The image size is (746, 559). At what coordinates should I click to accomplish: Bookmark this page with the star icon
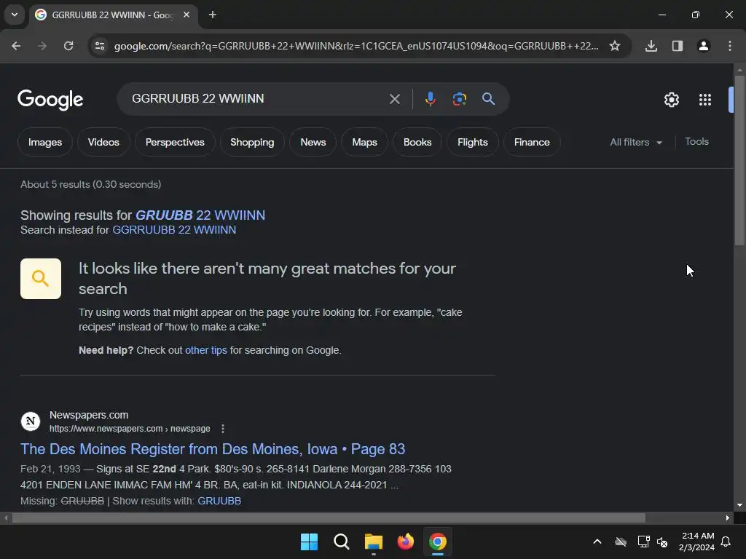coord(615,46)
